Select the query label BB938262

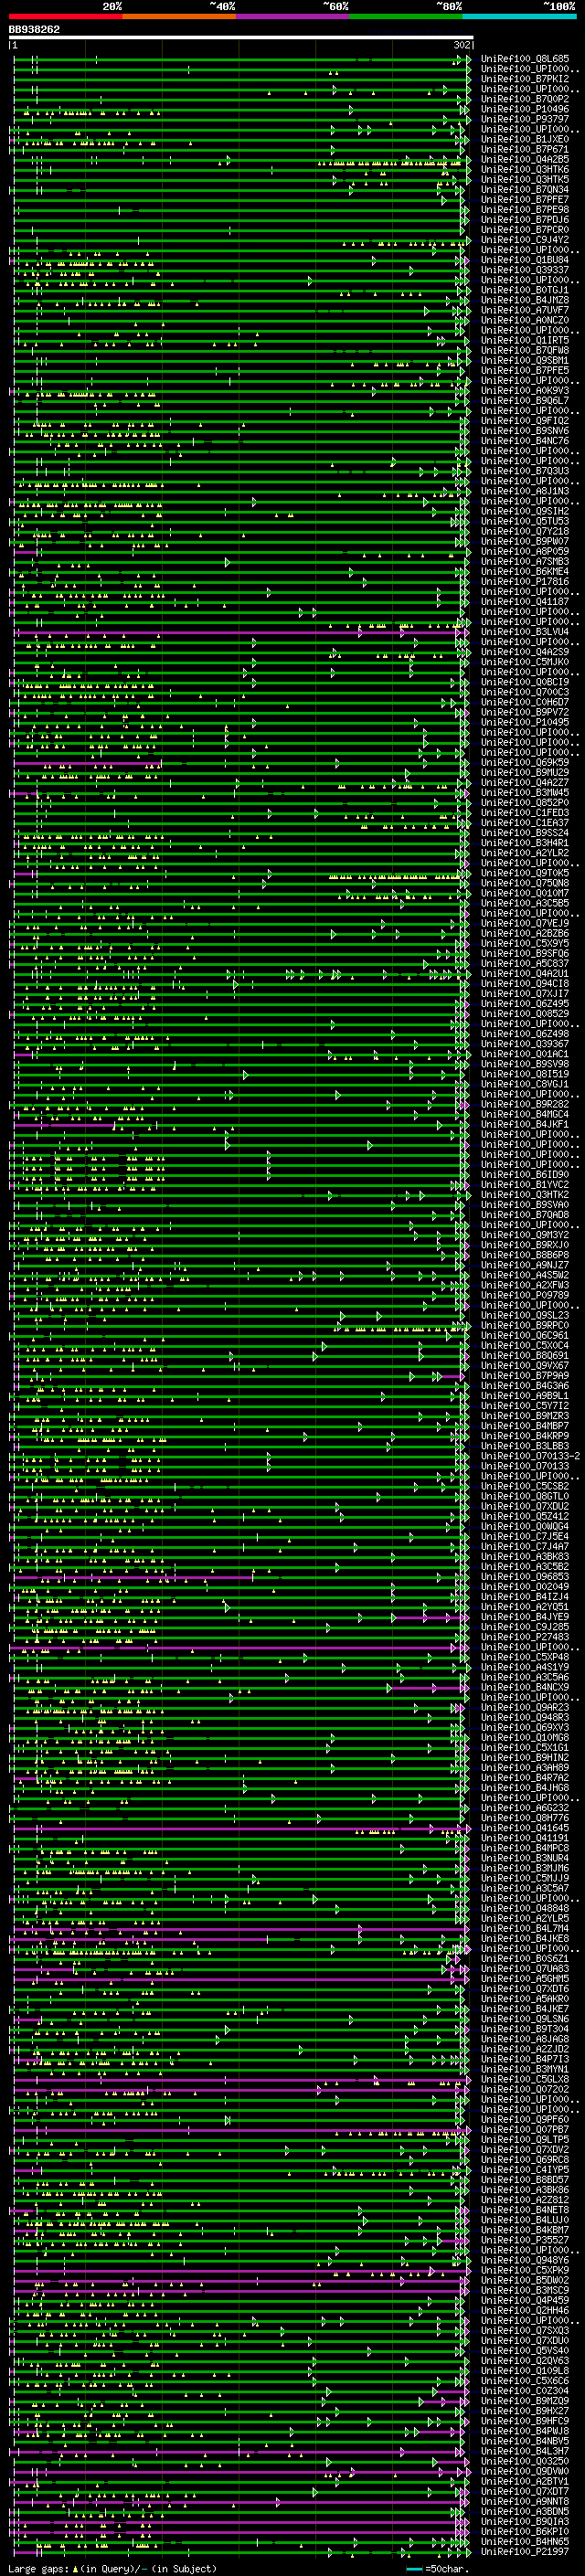(x=34, y=29)
